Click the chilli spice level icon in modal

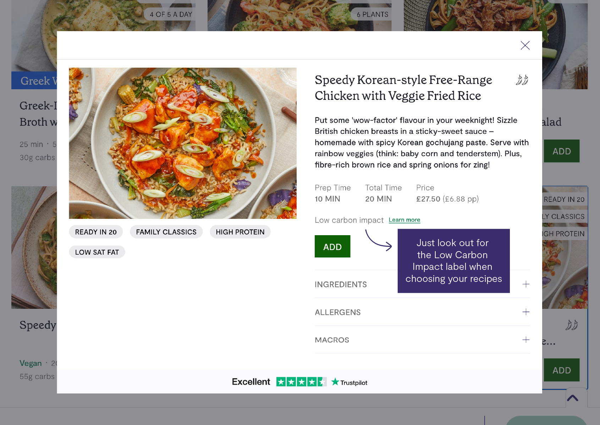click(x=522, y=80)
